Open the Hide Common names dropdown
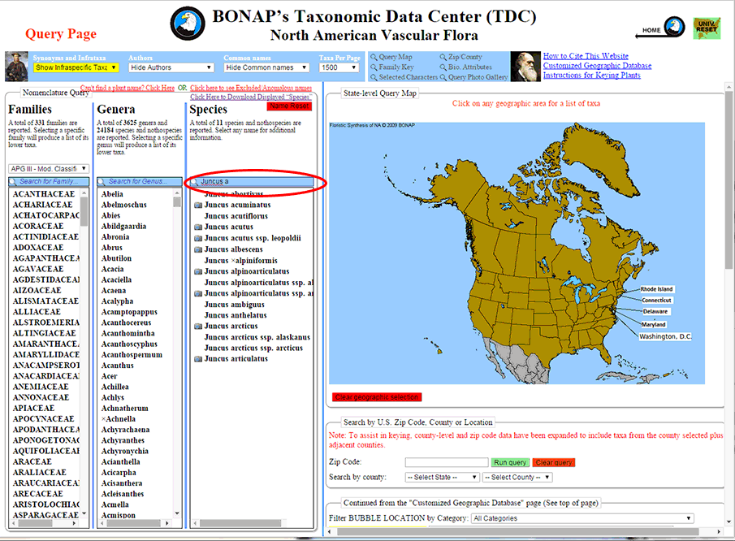Image resolution: width=735 pixels, height=541 pixels. pos(266,67)
